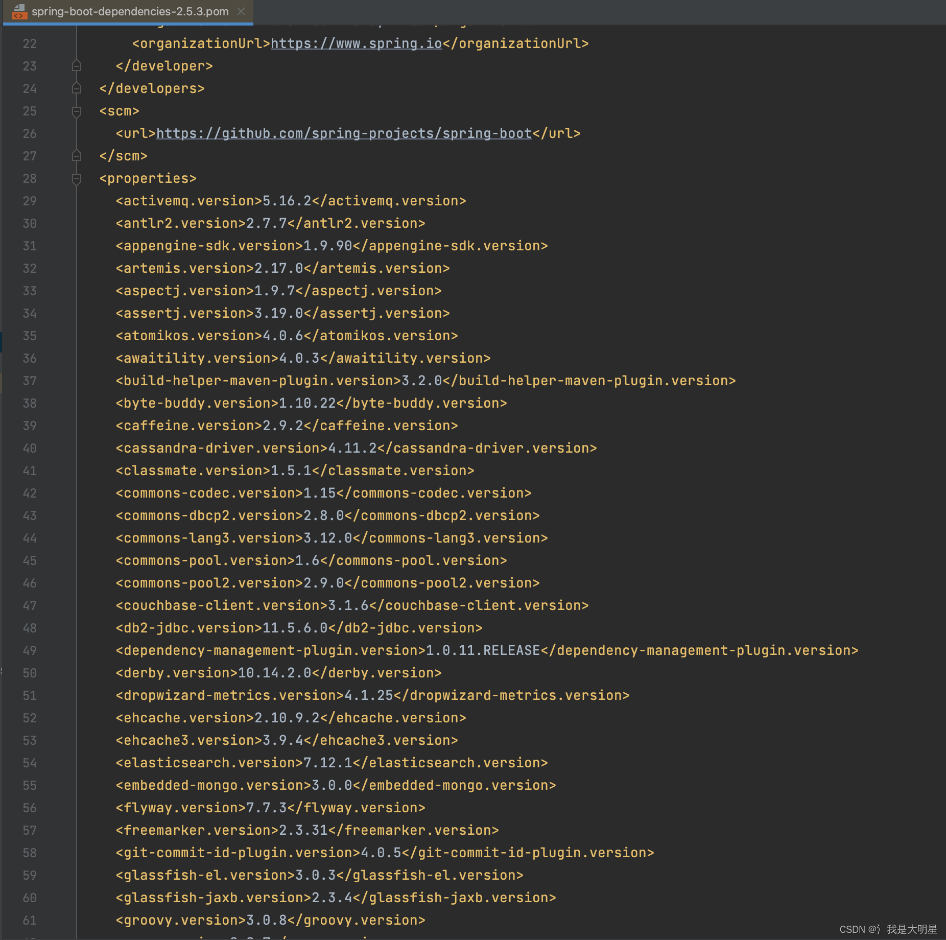
Task: Click git-commit-id-plugin.version value 4.0.5
Action: click(x=381, y=853)
